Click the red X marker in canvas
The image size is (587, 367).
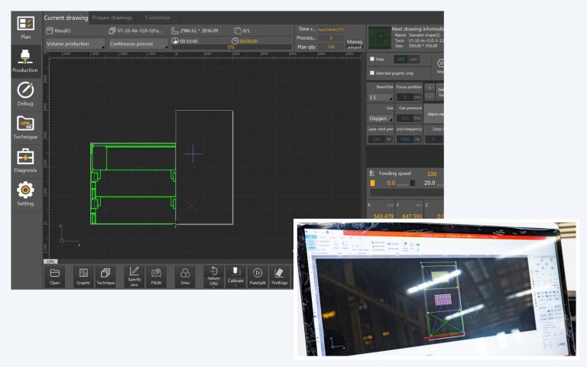coord(190,205)
